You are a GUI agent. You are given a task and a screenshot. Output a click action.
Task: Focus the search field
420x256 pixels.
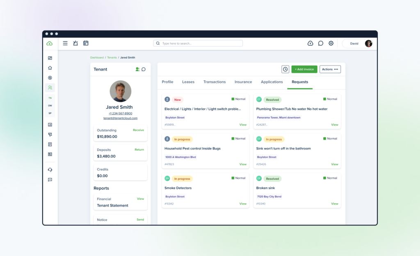(x=198, y=43)
